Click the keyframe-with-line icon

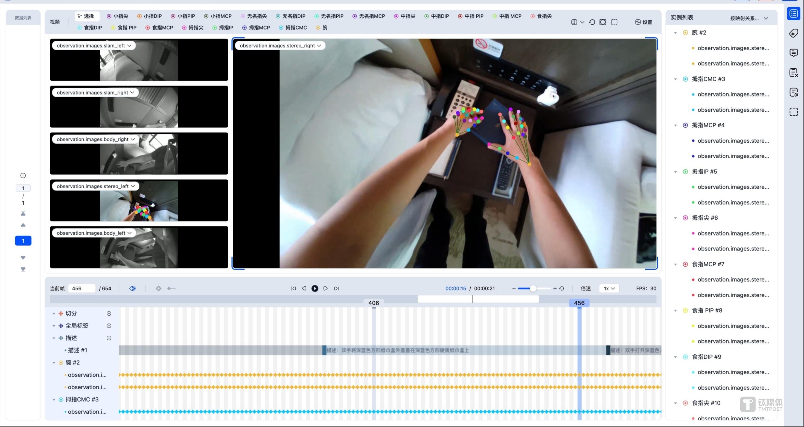coord(171,288)
